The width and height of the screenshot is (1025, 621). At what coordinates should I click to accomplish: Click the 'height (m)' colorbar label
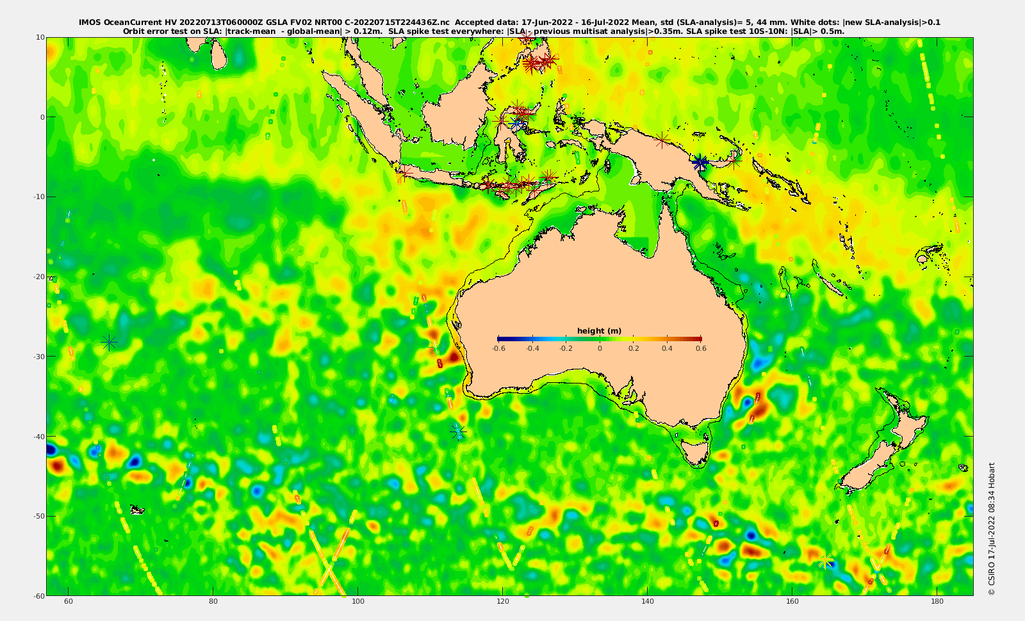[x=600, y=331]
